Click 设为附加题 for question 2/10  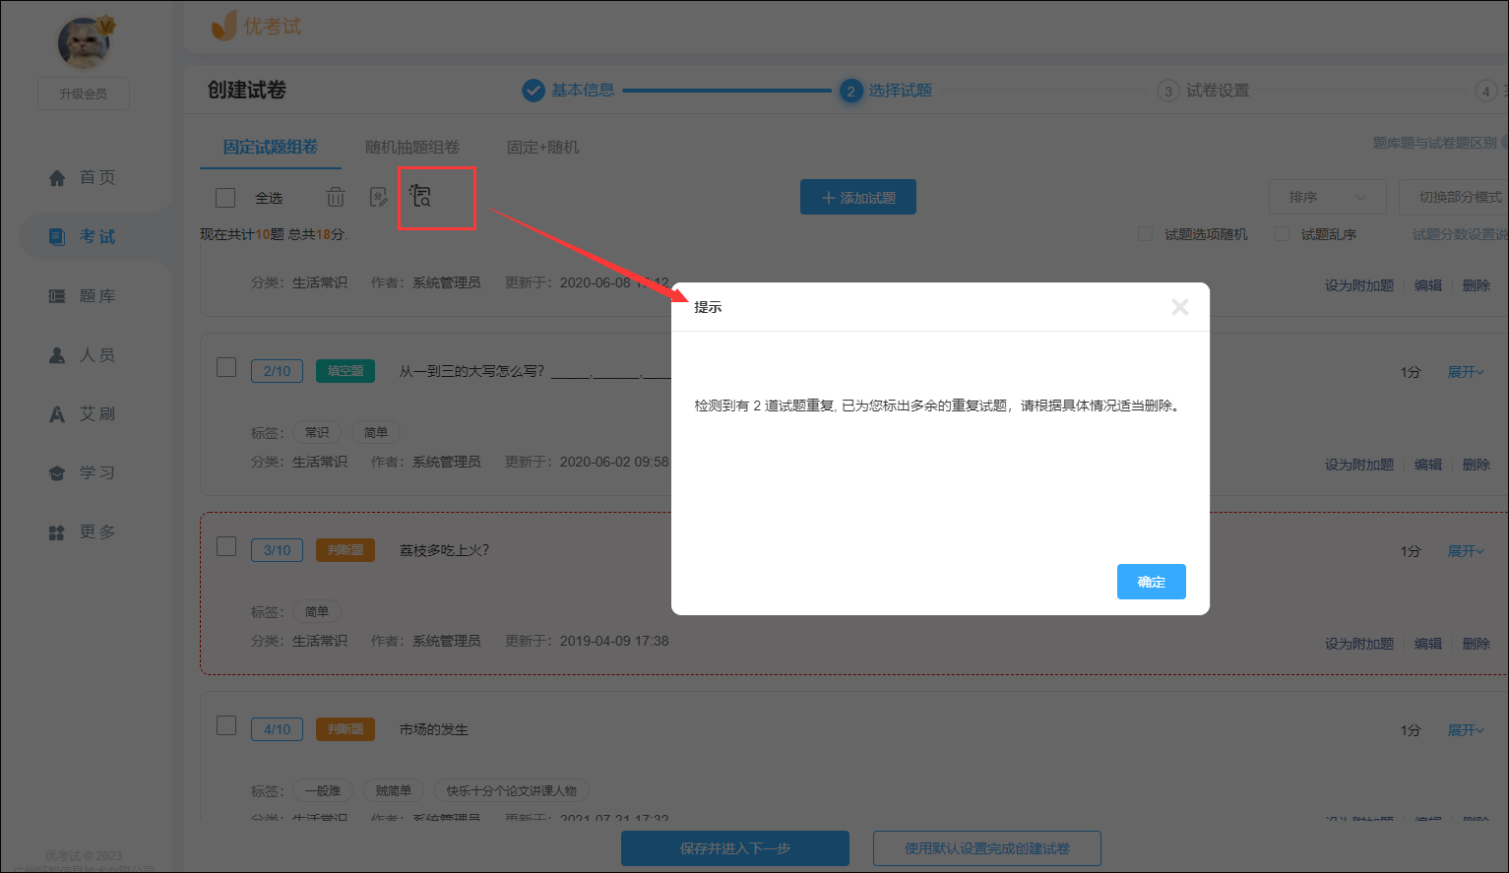tap(1358, 465)
